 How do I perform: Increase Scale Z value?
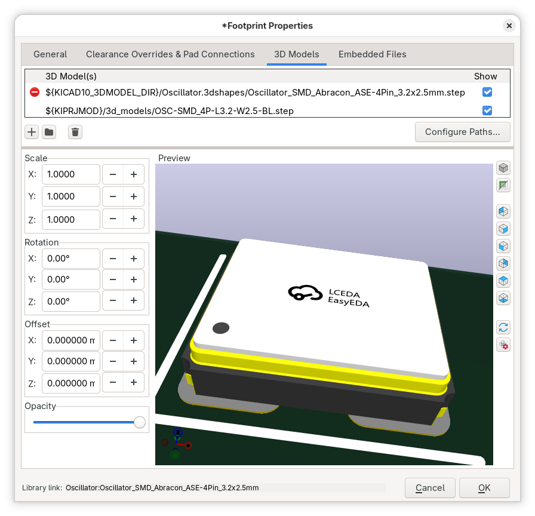click(x=134, y=219)
